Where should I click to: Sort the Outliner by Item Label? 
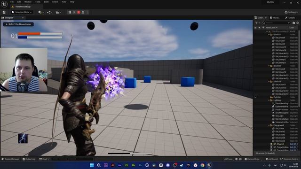click(271, 28)
